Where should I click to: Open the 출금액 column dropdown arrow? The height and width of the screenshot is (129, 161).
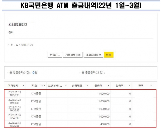pos(108,85)
